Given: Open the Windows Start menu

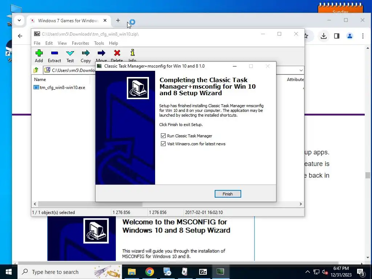Looking at the screenshot, I should click(9, 272).
